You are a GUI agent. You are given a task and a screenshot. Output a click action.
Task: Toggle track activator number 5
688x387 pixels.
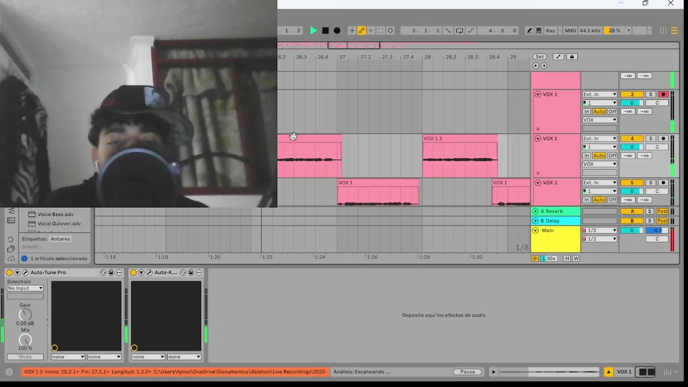tap(632, 182)
